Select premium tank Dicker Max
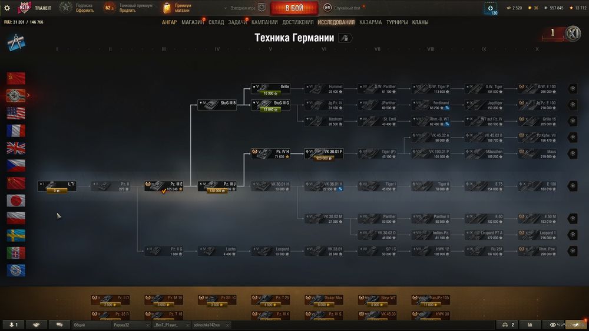 pos(324,300)
